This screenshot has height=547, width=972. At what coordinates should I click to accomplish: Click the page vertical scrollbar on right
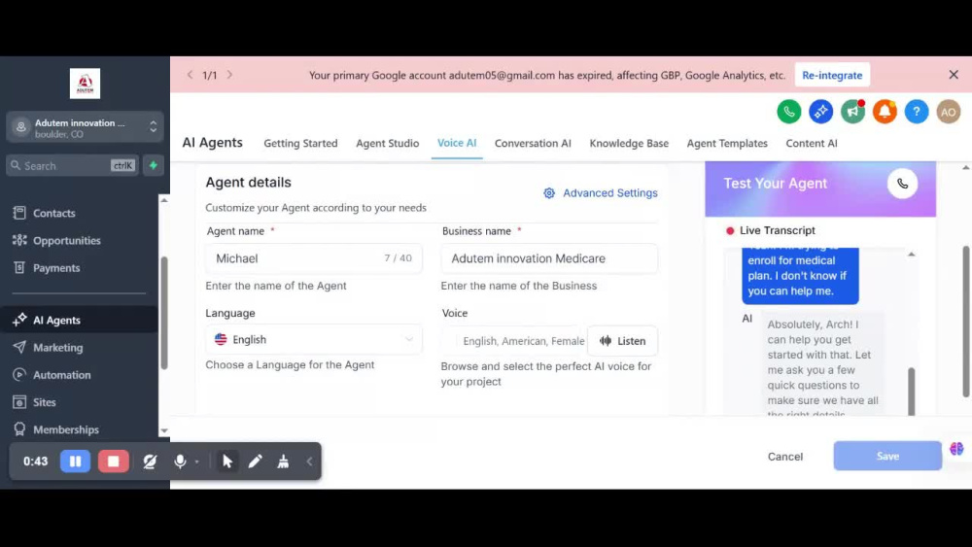[966, 322]
